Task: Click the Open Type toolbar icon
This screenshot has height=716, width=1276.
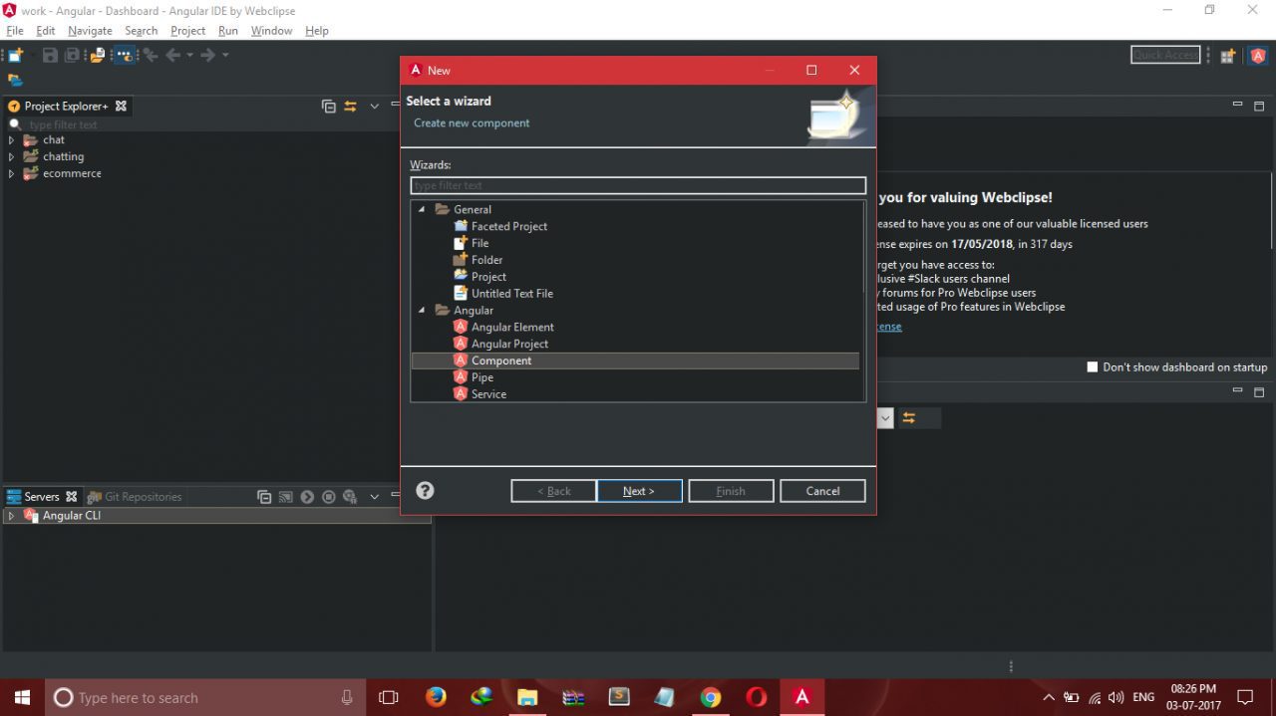Action: point(98,56)
